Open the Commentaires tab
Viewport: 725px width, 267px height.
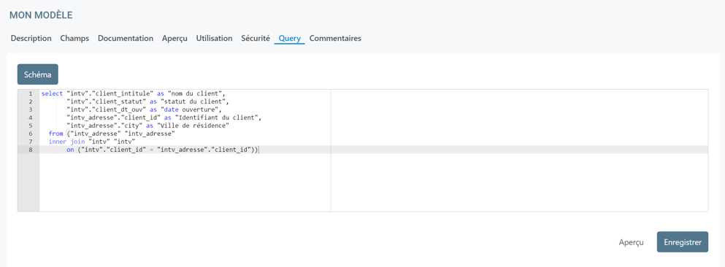[335, 39]
